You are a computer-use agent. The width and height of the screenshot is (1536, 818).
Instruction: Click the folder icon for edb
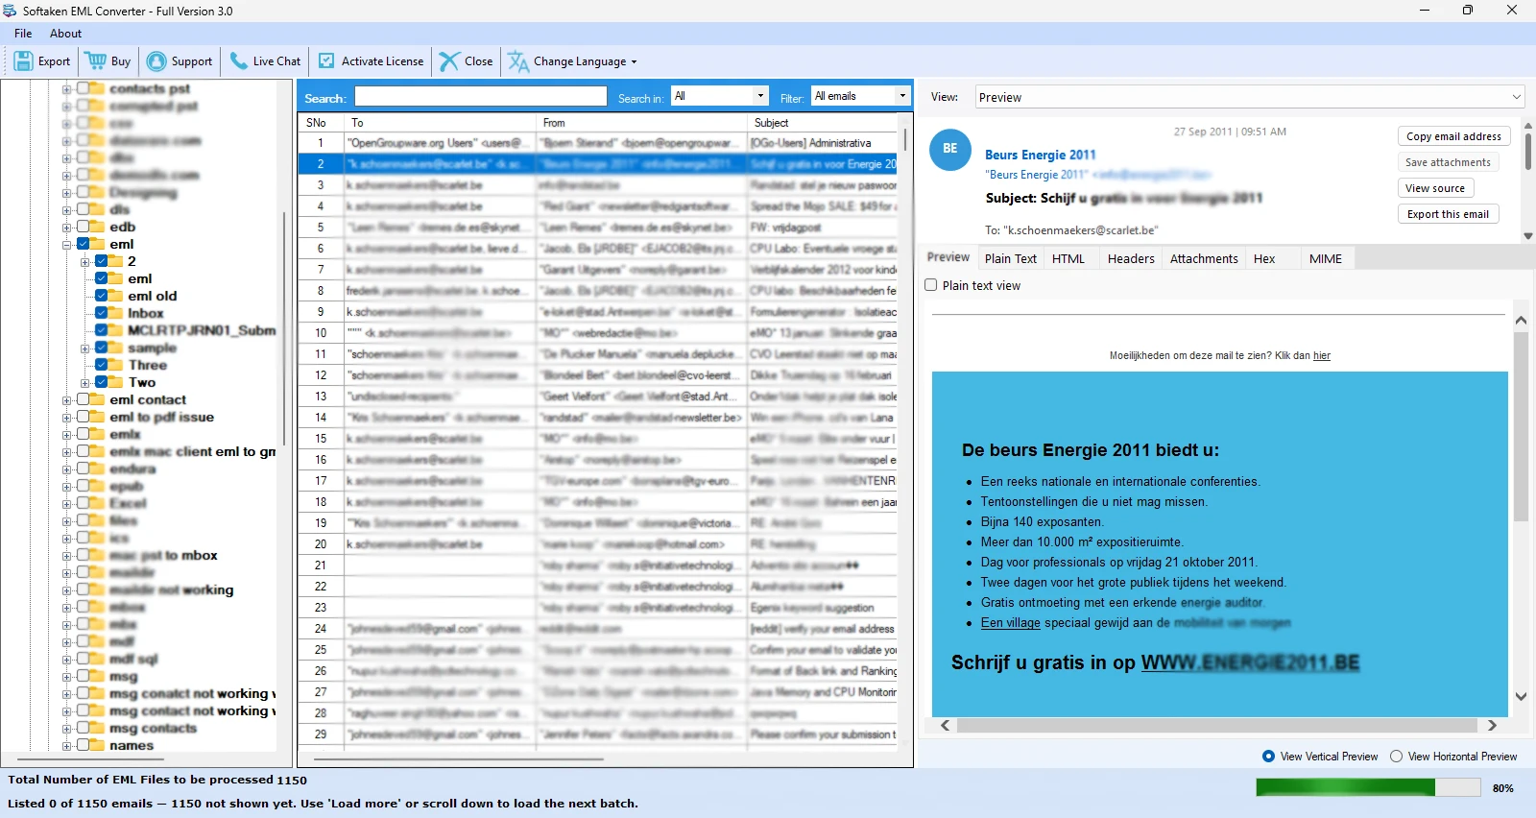(97, 227)
